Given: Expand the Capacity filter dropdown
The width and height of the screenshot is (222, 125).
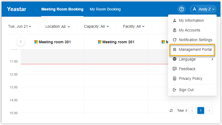Looking at the screenshot, I should click(x=96, y=26).
